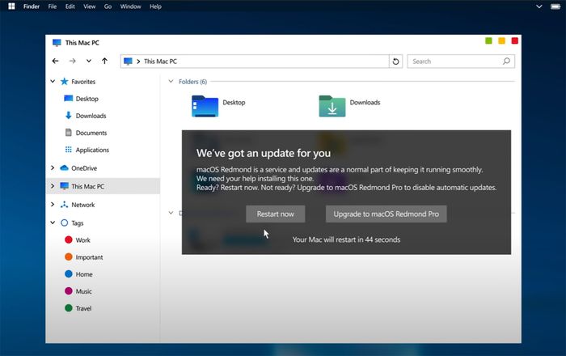Open the File menu
The image size is (566, 356).
click(53, 6)
